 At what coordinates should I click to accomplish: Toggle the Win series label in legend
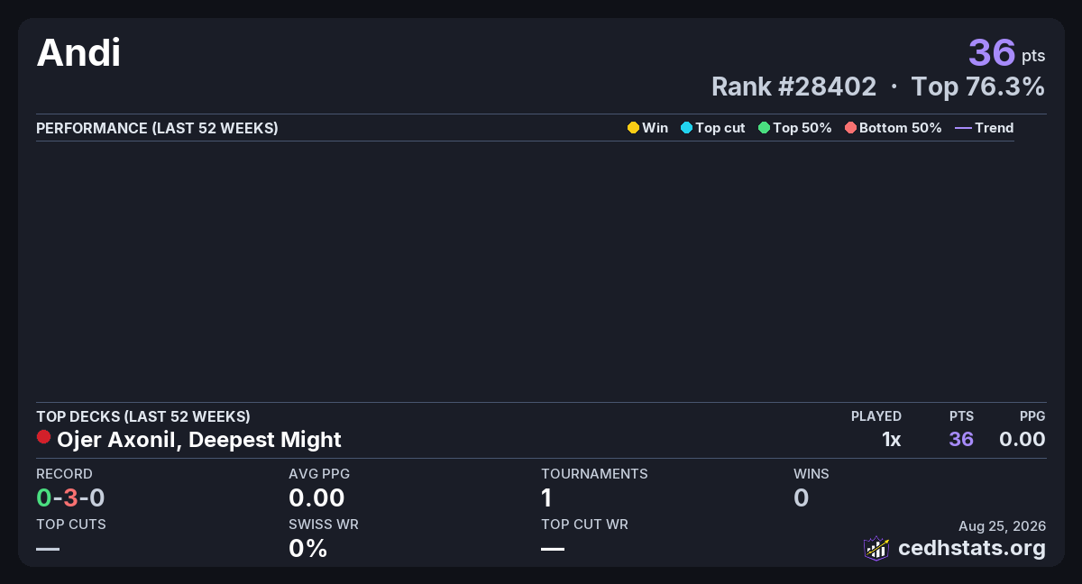(x=656, y=128)
